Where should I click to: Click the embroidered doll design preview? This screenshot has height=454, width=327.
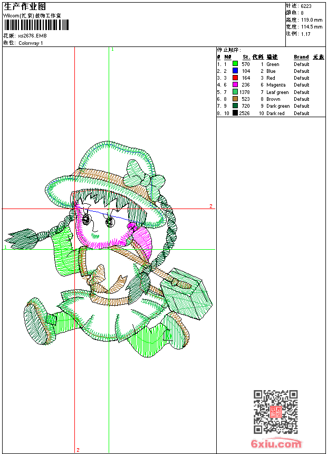click(109, 249)
